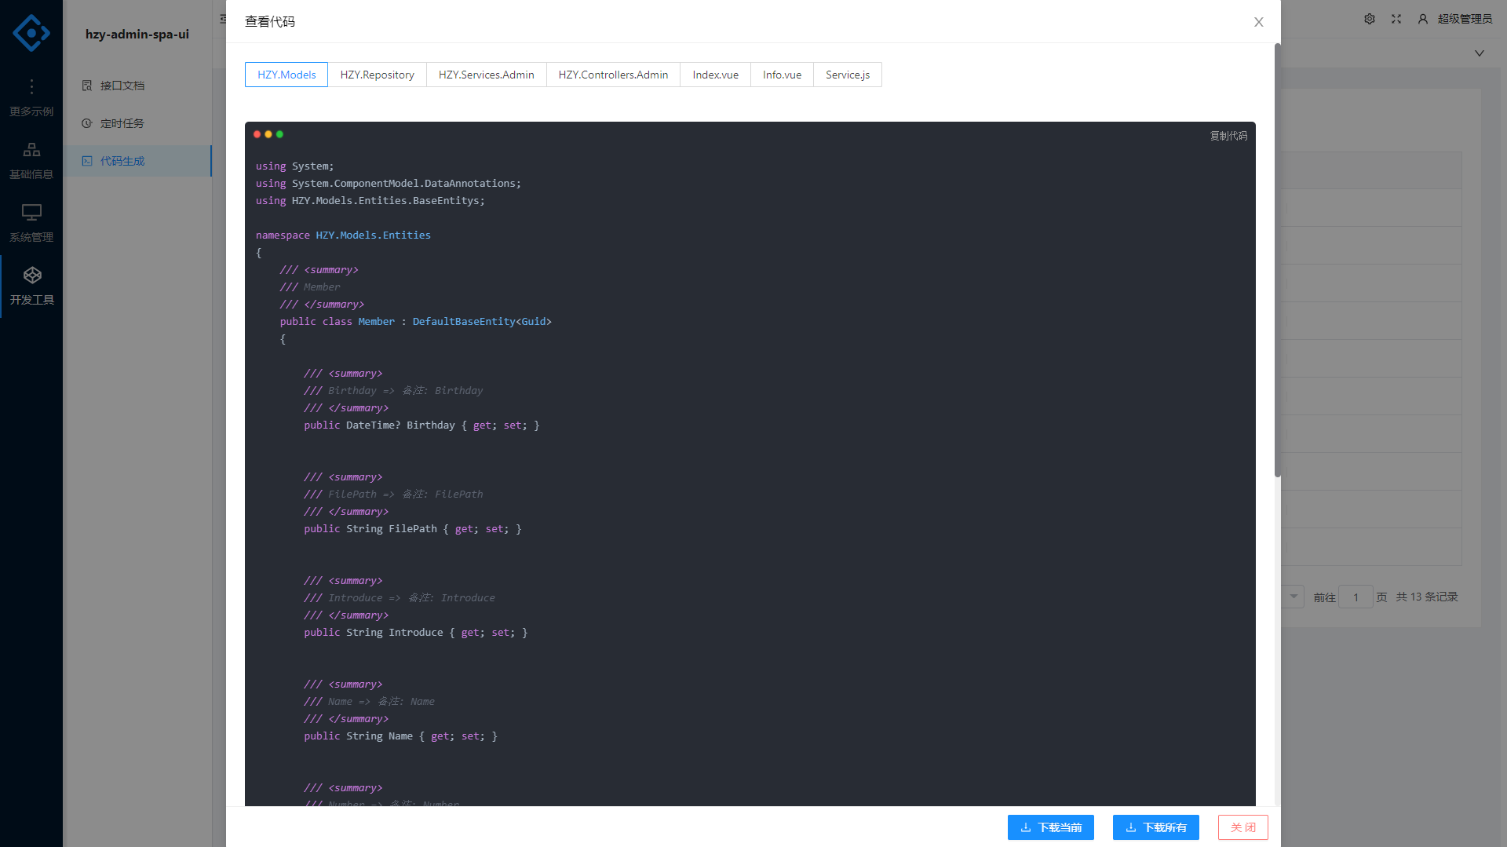Click the 下载所有 download button
The height and width of the screenshot is (847, 1507).
click(x=1155, y=827)
